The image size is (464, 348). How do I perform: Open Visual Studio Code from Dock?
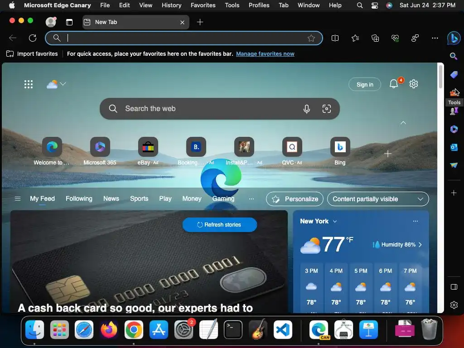coord(283,330)
